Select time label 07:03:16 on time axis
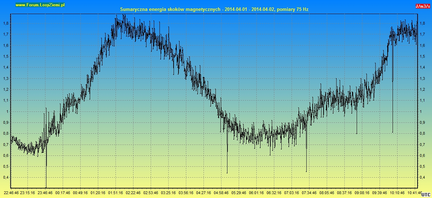432x198 pixels. point(292,193)
